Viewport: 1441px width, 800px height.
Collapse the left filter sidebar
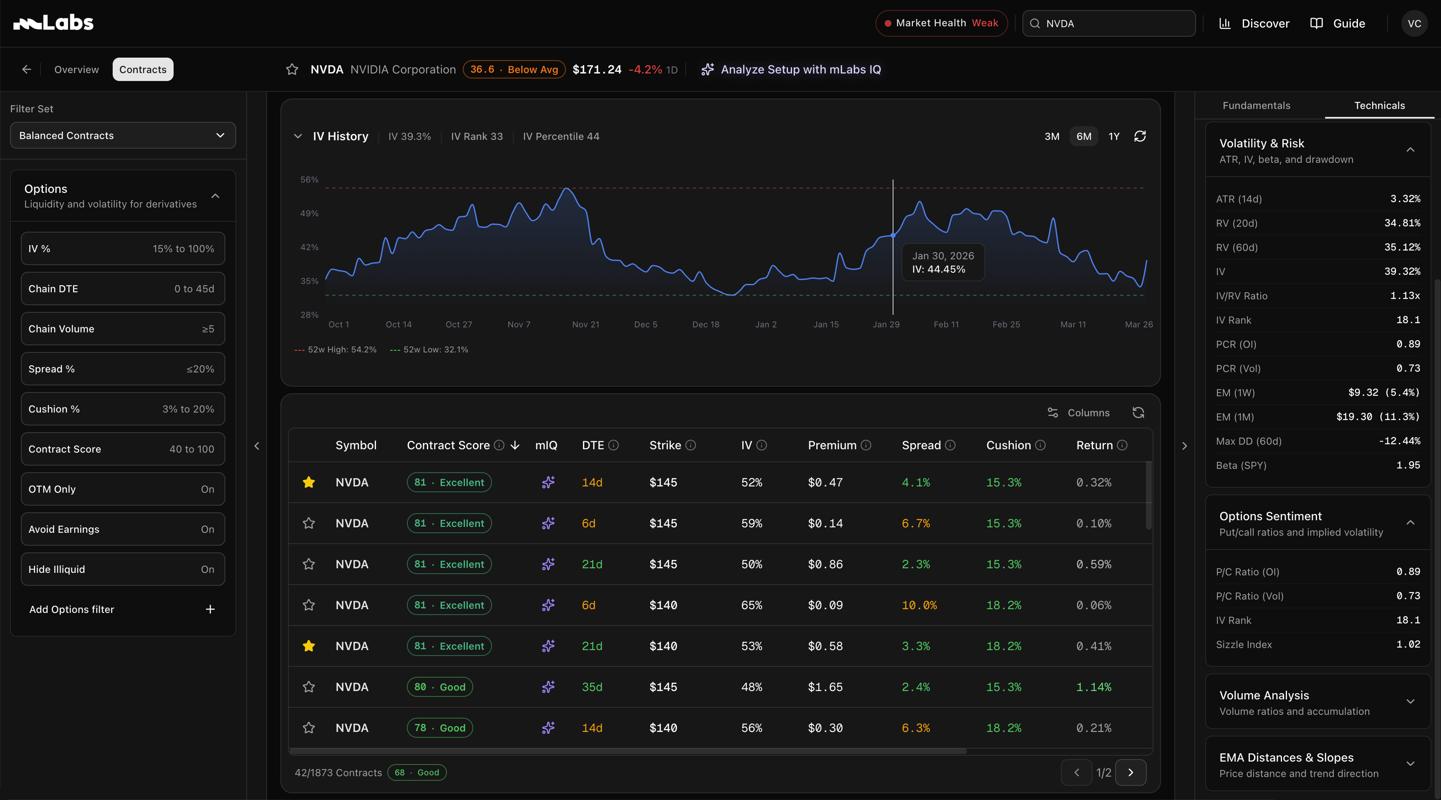[257, 446]
